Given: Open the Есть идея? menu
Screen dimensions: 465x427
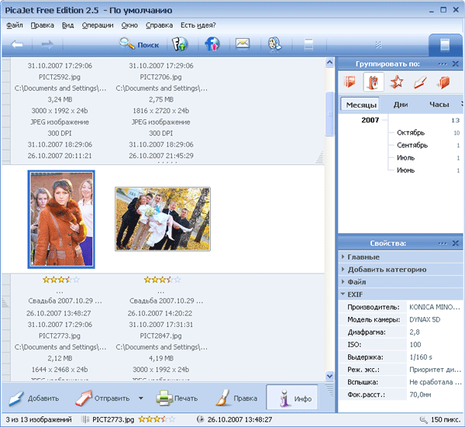Looking at the screenshot, I should tap(198, 26).
